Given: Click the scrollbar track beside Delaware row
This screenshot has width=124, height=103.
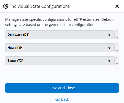Looking at the screenshot, I should pos(117,35).
